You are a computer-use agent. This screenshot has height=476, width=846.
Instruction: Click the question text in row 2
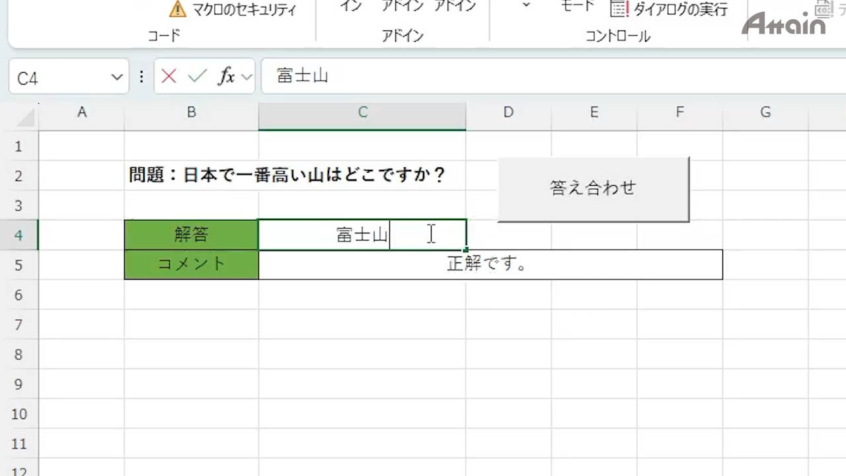pyautogui.click(x=288, y=175)
